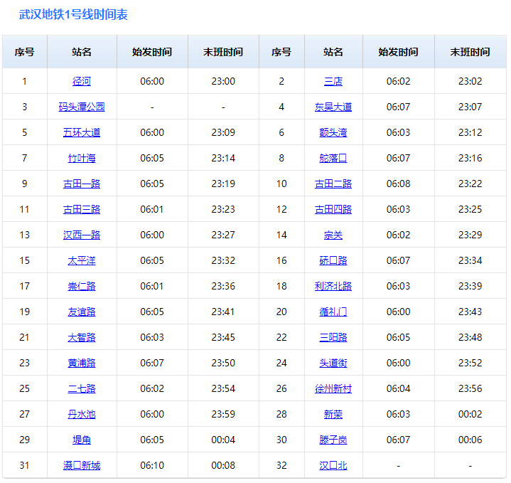Open the 头道街 station link
This screenshot has width=511, height=483.
pos(333,363)
